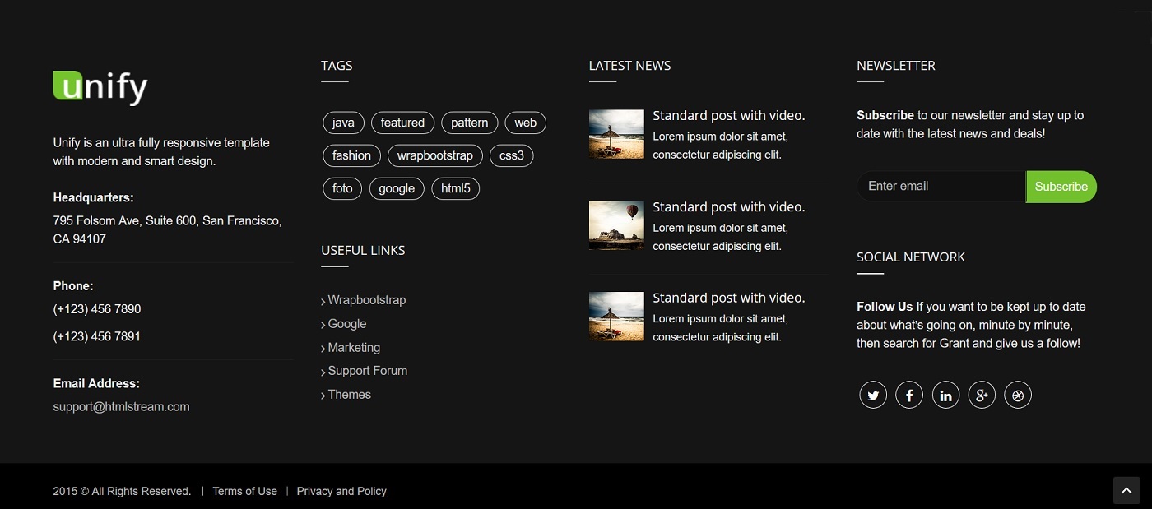Select the featured tag
The image size is (1152, 509).
402,123
